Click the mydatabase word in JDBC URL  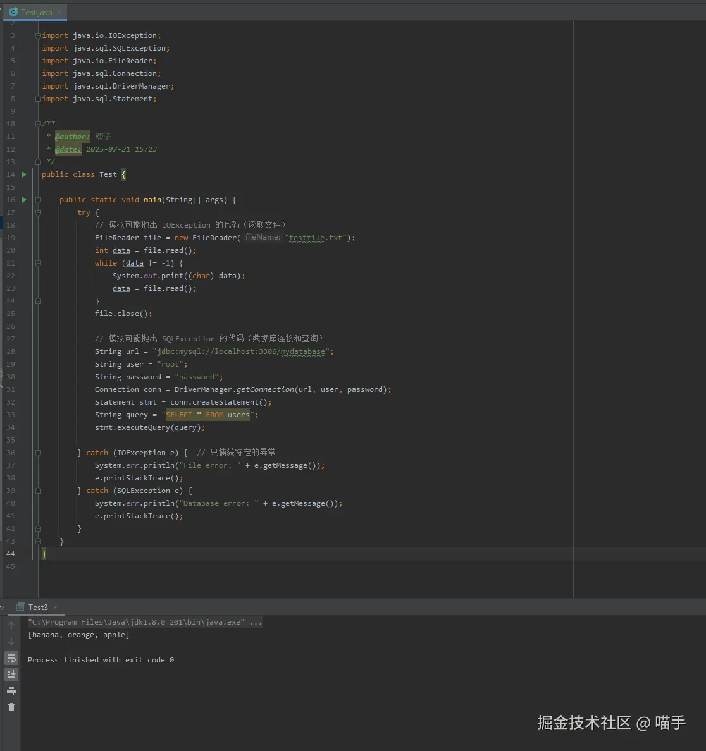pyautogui.click(x=302, y=351)
